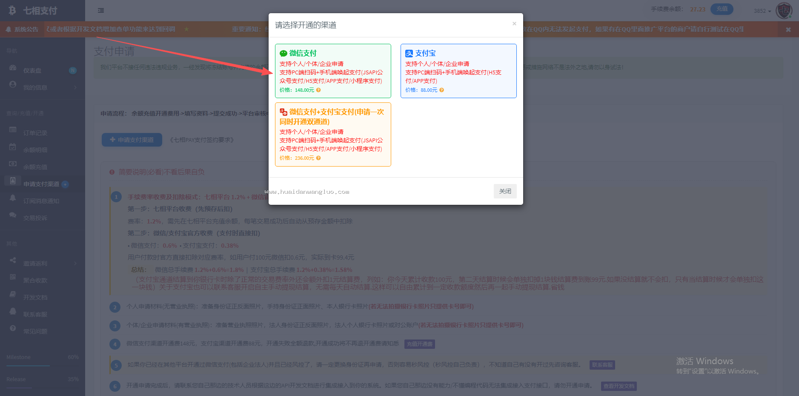Open 订单记录 via its sidebar icon

point(13,130)
